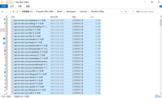Click the properties checkmark icon in title bar
This screenshot has height=98, width=162.
point(7,2)
